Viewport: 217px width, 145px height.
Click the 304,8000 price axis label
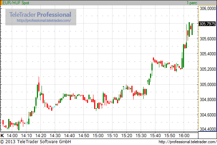pos(208,99)
